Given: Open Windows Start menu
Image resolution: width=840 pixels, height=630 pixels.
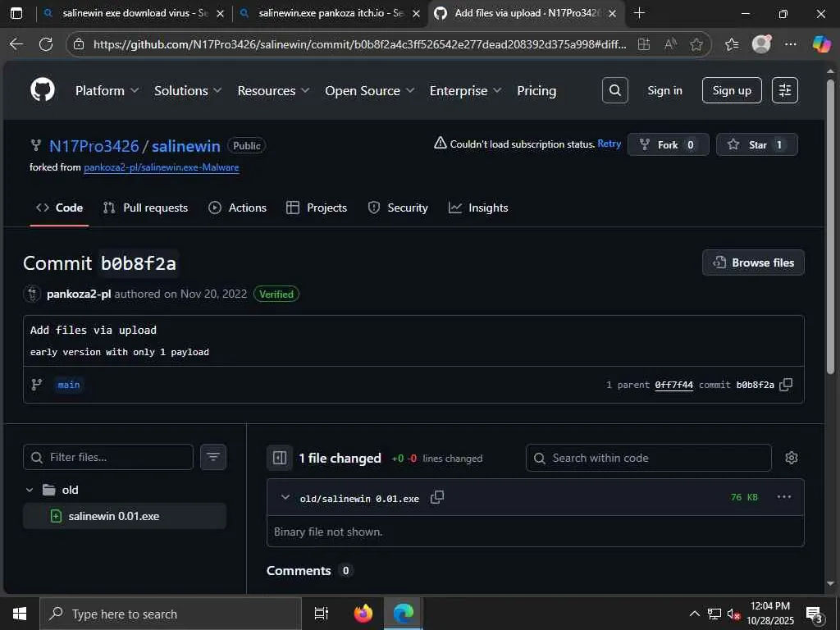Looking at the screenshot, I should [20, 614].
